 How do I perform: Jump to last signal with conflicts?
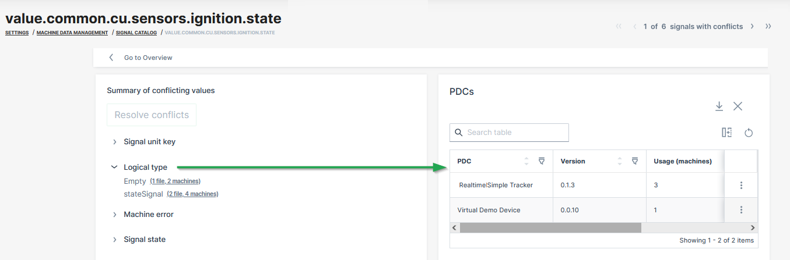[768, 26]
